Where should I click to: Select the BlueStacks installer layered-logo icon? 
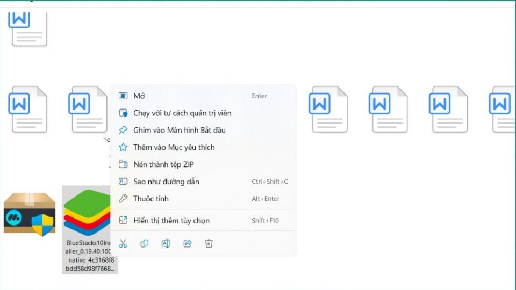pos(87,213)
